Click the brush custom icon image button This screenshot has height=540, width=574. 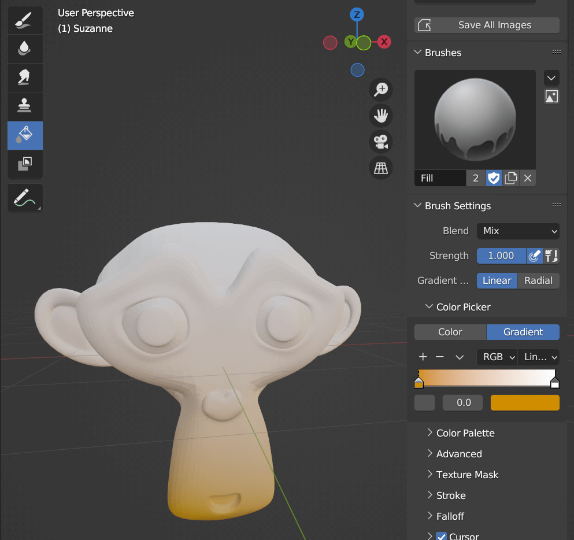tap(551, 97)
